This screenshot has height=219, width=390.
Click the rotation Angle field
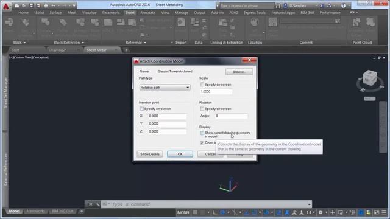tap(231, 116)
